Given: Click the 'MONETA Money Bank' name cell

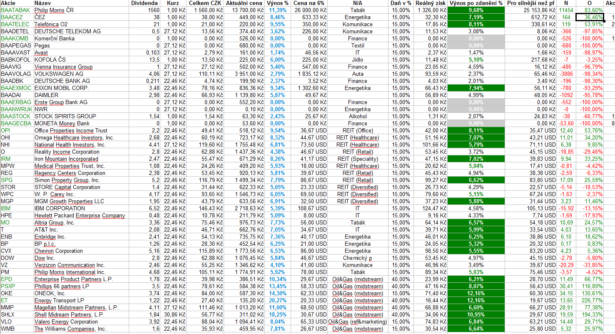Looking at the screenshot, I should [80, 123].
